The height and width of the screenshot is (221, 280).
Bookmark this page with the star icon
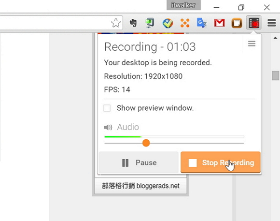tap(116, 23)
